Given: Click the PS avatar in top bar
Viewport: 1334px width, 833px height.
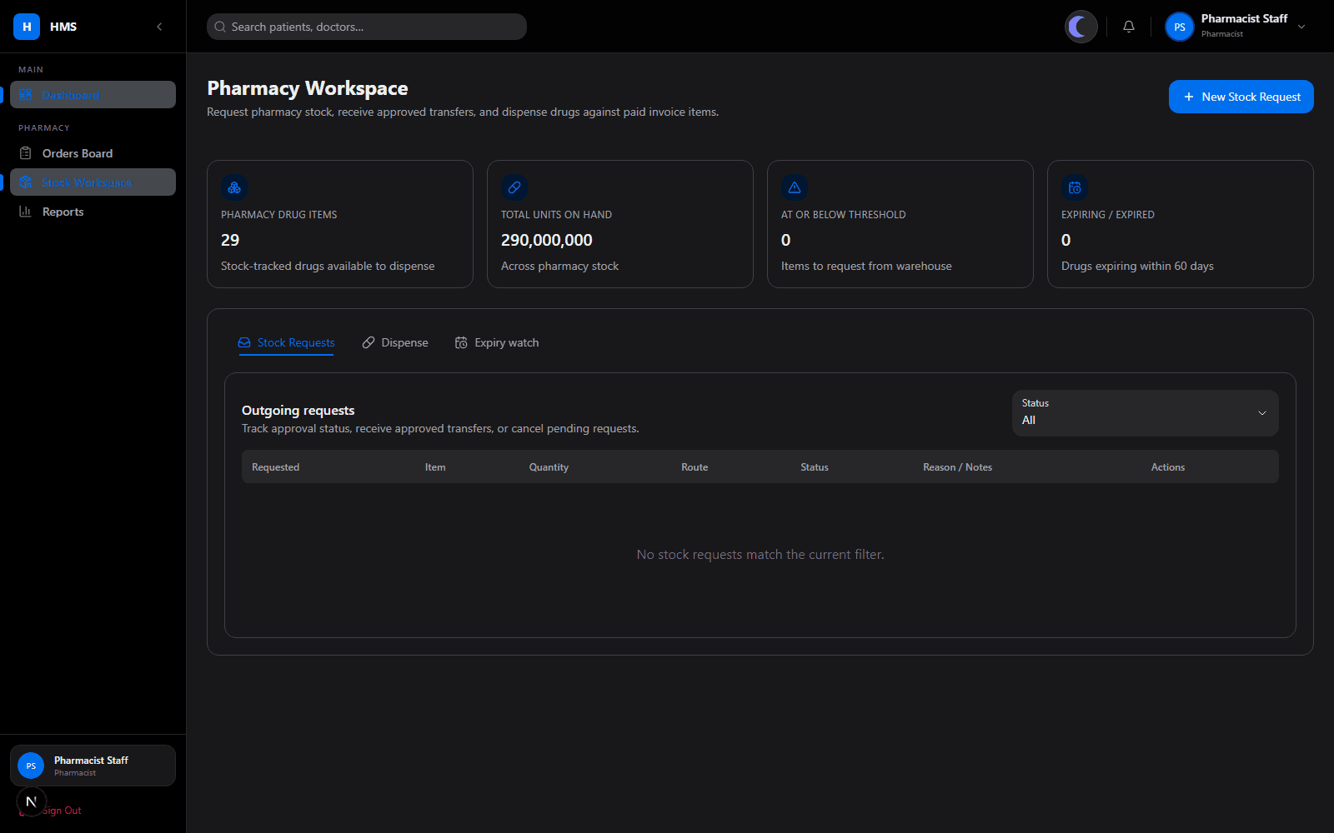Looking at the screenshot, I should [1179, 27].
